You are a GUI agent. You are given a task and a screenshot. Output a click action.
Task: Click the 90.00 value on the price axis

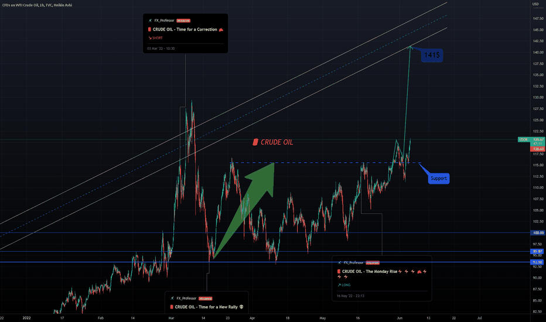[537, 278]
